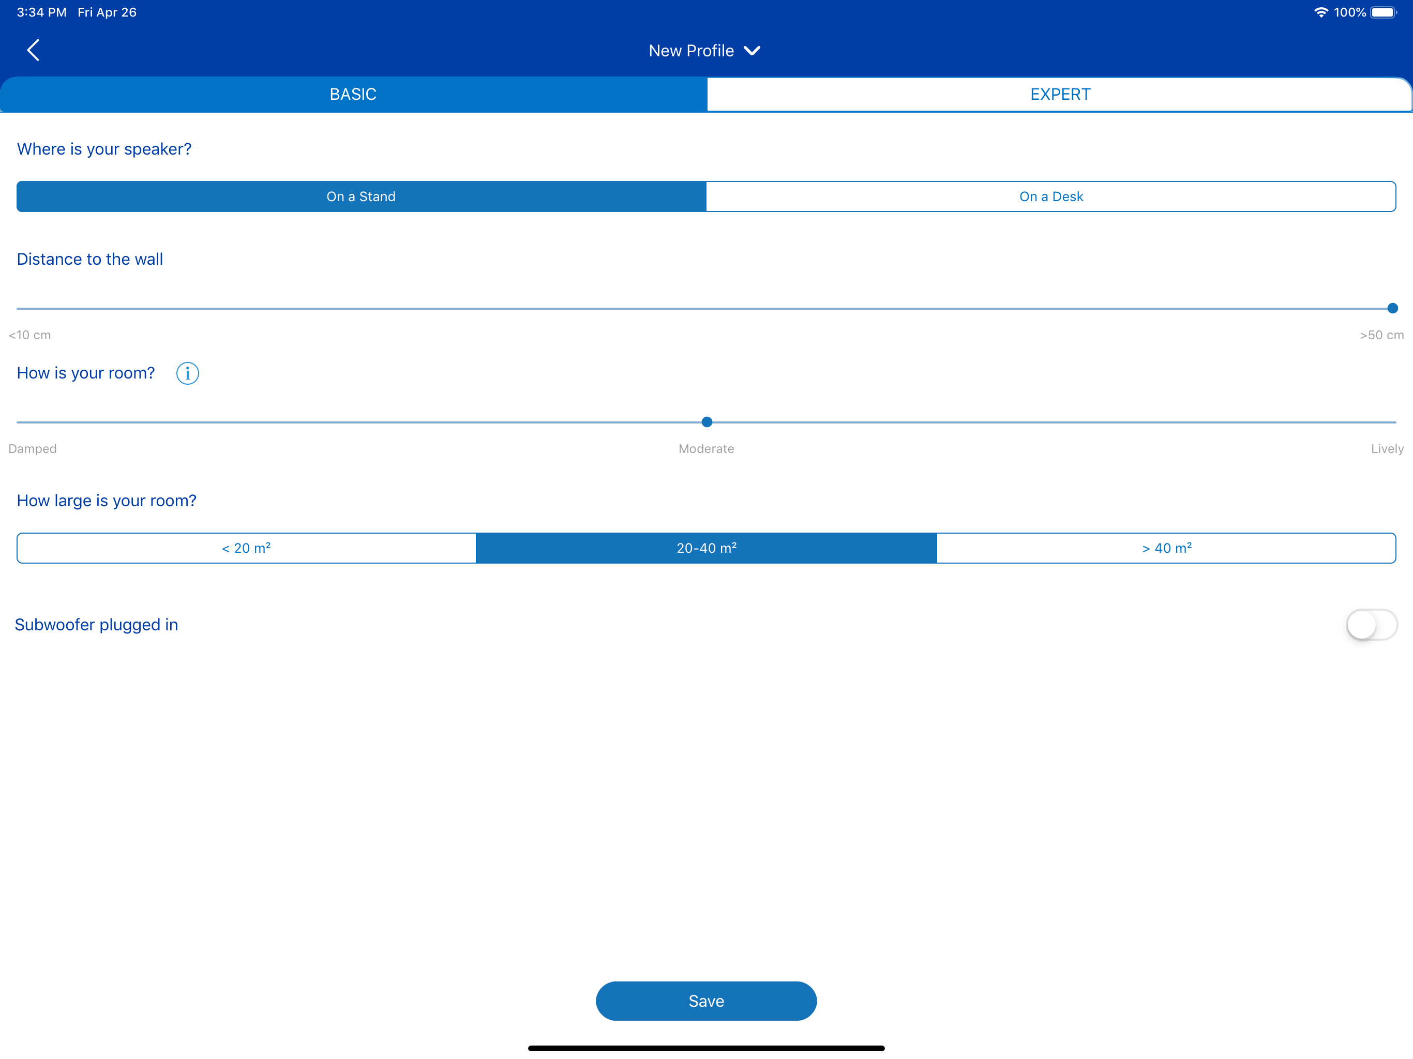The width and height of the screenshot is (1413, 1059).
Task: Tap the home indicator bar
Action: pos(706,1048)
